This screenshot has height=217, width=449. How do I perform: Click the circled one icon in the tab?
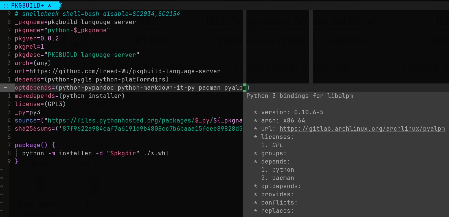coord(6,6)
